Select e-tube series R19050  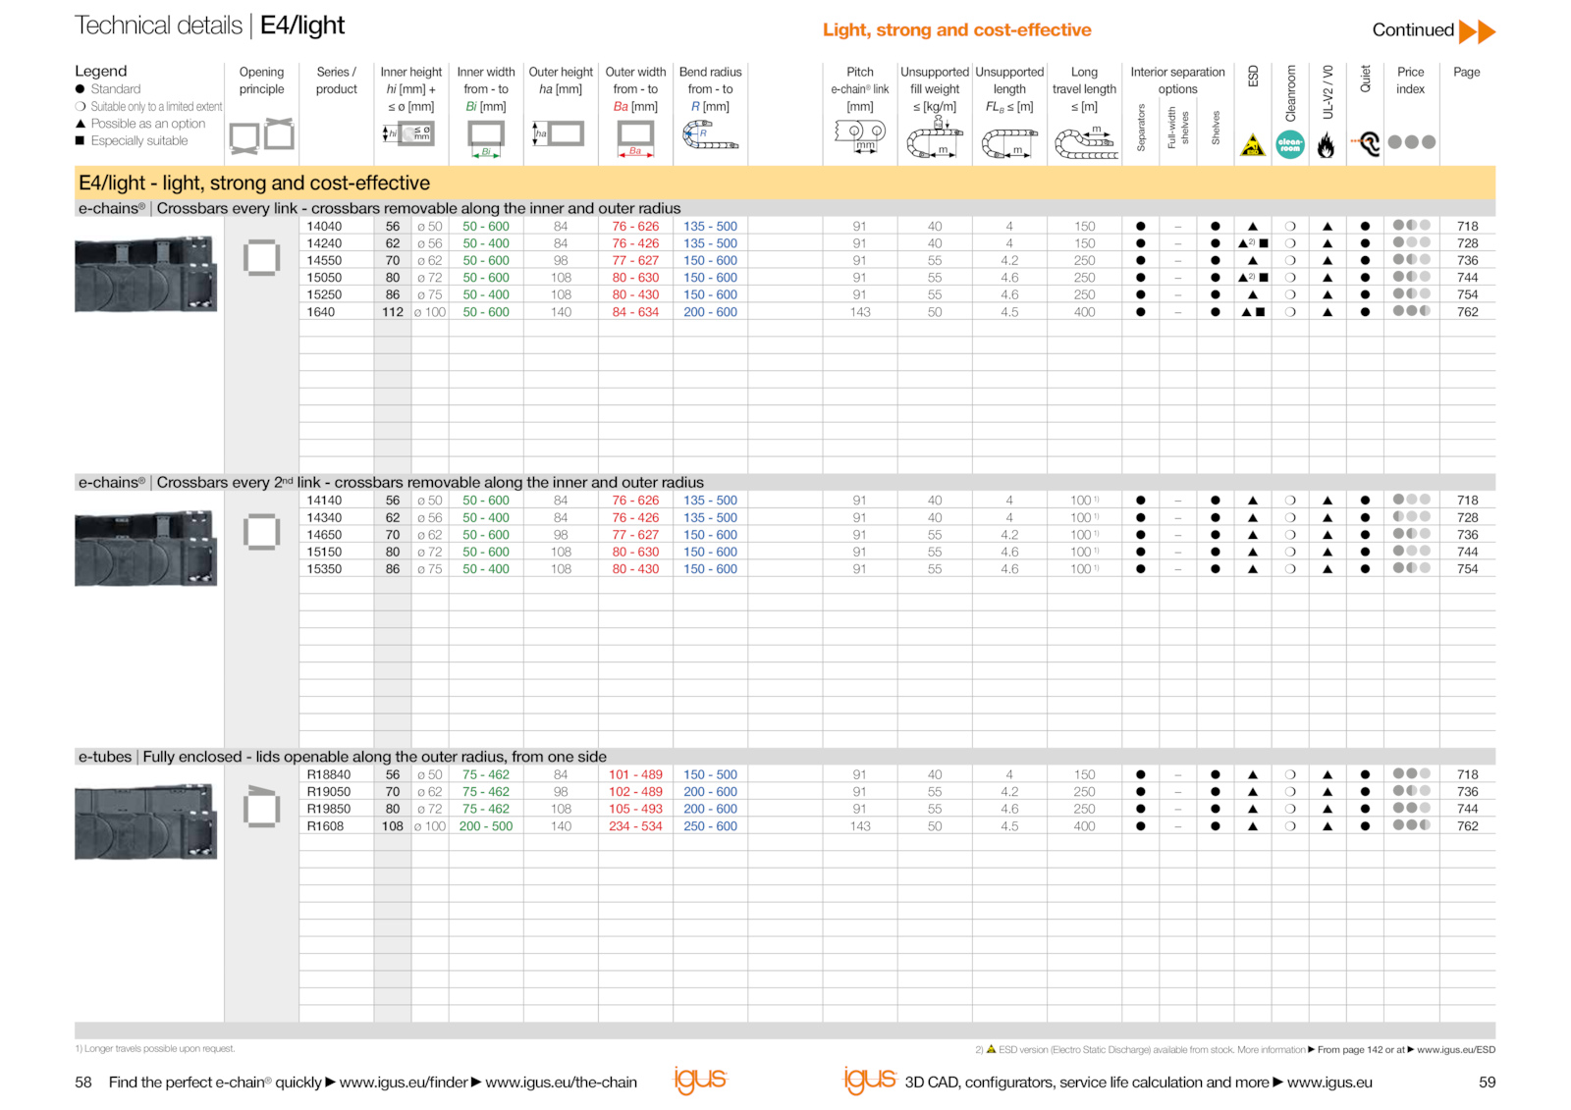coord(329,792)
